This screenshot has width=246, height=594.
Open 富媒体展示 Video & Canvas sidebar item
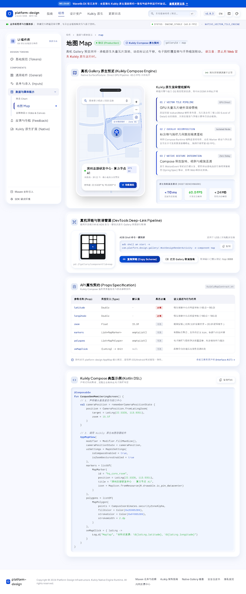(30, 113)
